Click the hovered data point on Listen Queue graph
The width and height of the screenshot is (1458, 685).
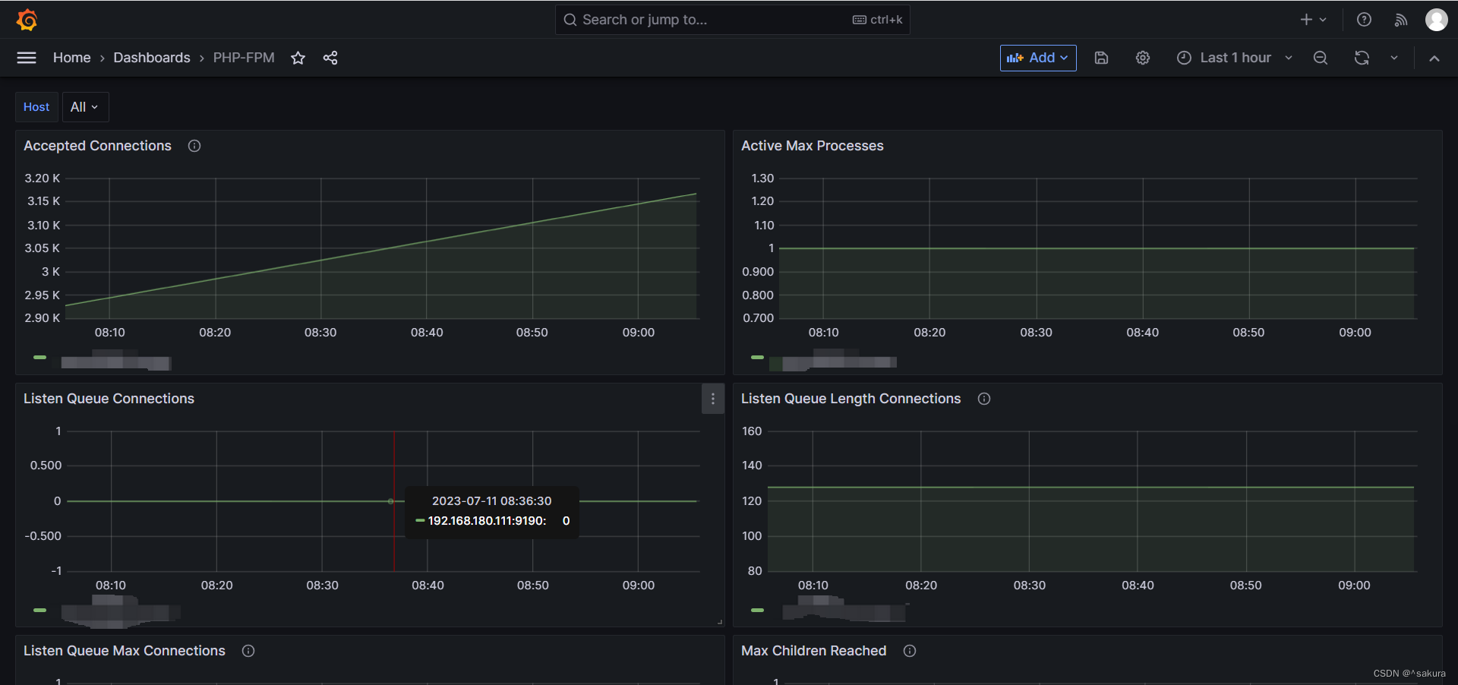391,501
